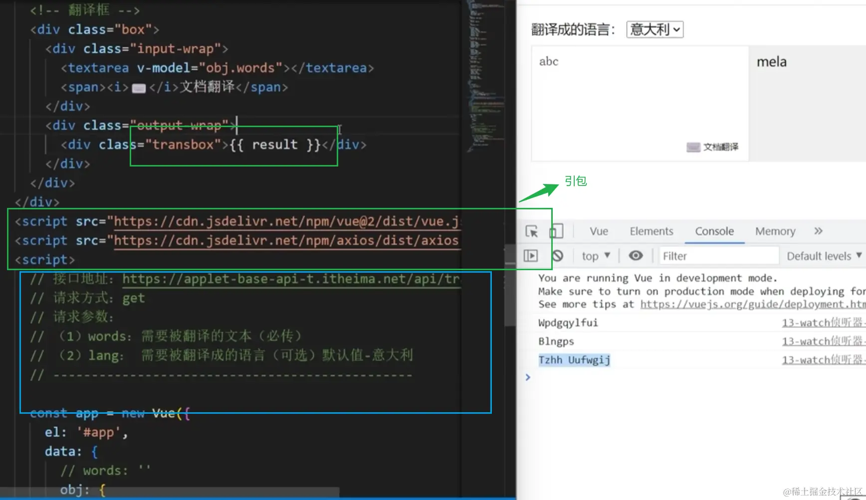Expand more devtools tabs chevron
Screen dimensions: 866x500
818,231
